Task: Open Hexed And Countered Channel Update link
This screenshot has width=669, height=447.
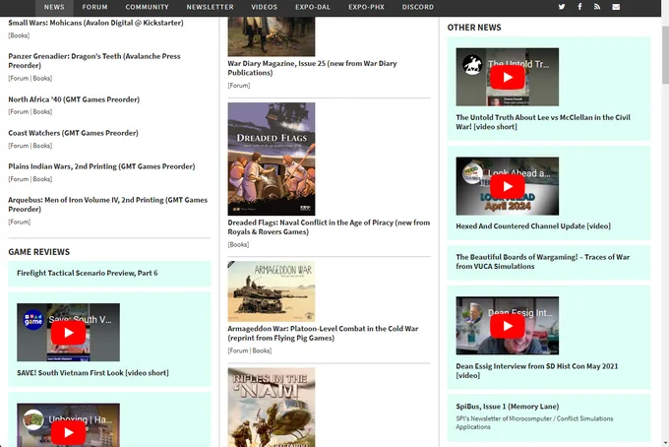Action: coord(533,225)
